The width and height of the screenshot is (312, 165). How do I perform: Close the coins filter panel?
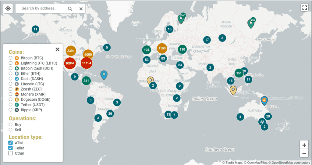[x=58, y=49]
